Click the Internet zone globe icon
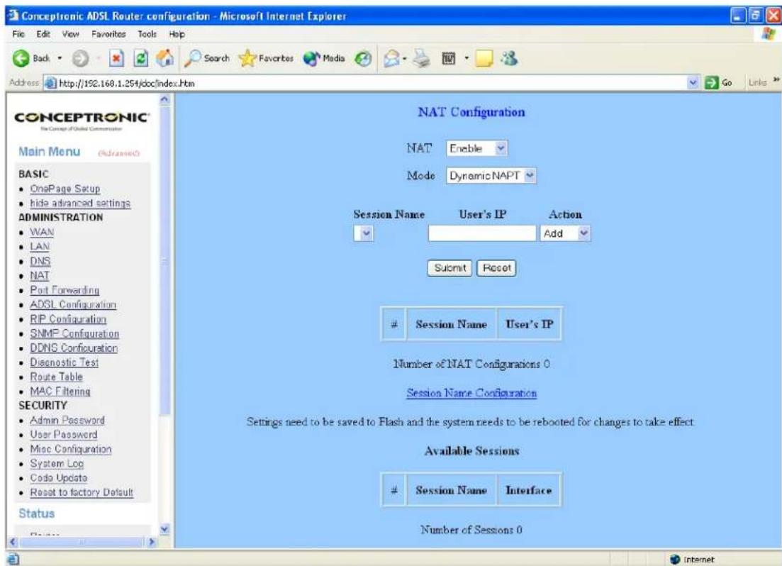 tap(675, 560)
